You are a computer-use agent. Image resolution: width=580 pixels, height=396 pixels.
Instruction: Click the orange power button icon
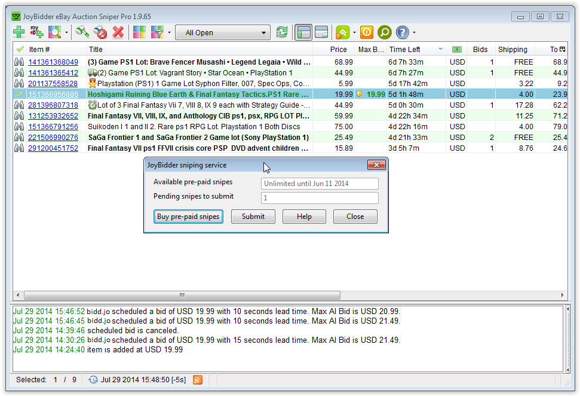(367, 32)
